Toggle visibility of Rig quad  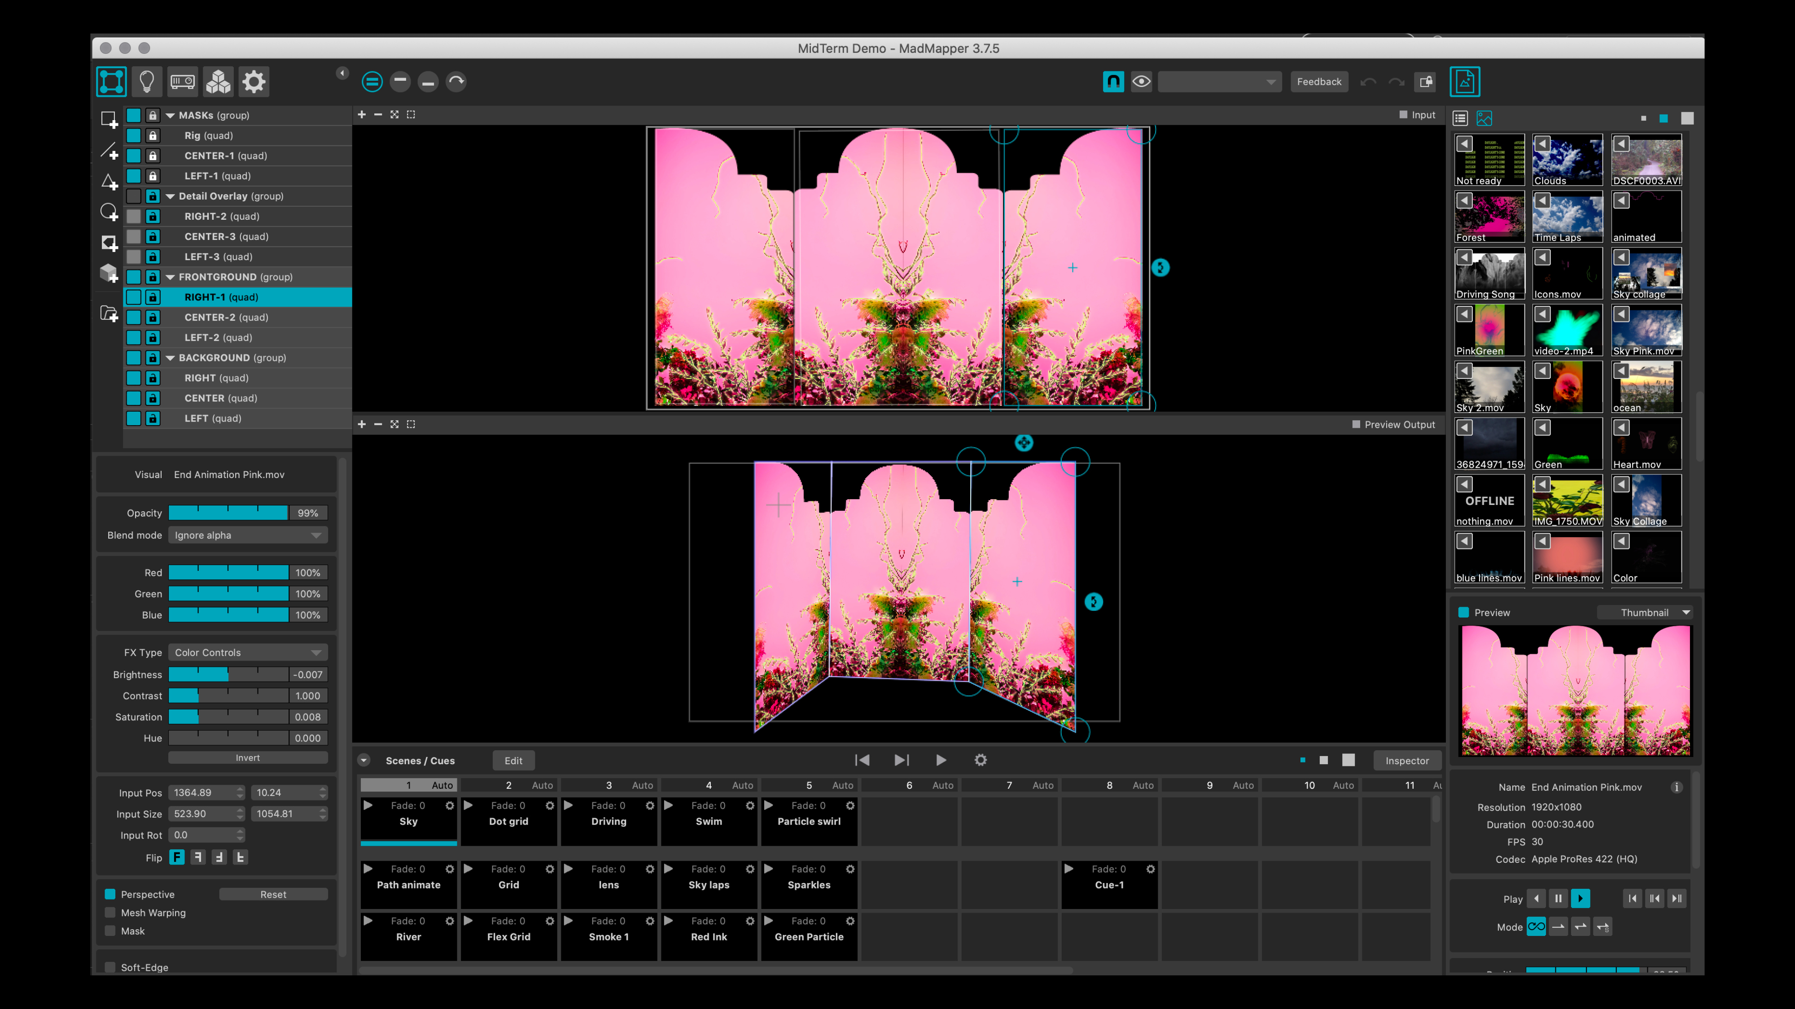click(x=134, y=136)
